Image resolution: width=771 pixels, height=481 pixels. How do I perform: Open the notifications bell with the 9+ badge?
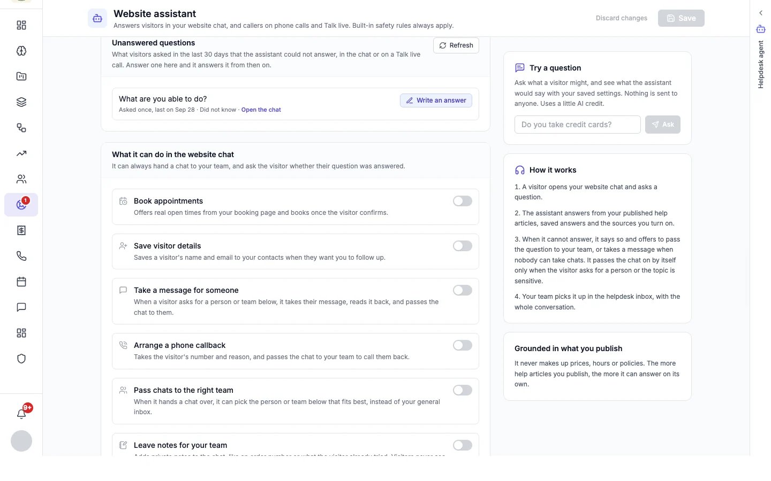click(x=21, y=414)
